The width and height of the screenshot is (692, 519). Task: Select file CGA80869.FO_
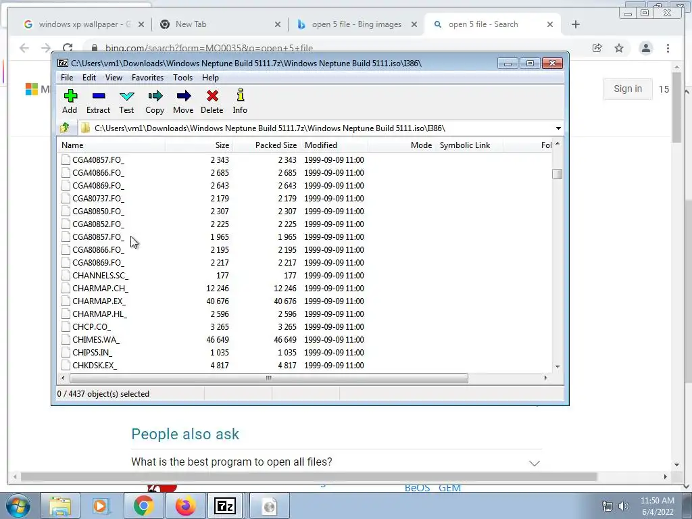(x=99, y=263)
